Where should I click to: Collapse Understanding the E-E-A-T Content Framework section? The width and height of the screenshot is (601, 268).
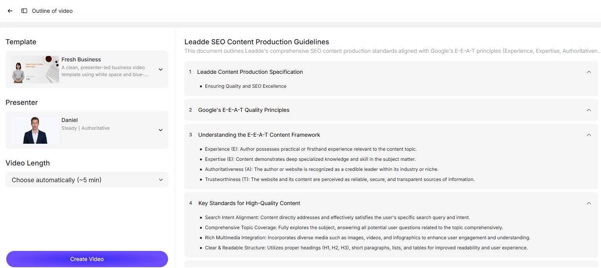(x=589, y=135)
